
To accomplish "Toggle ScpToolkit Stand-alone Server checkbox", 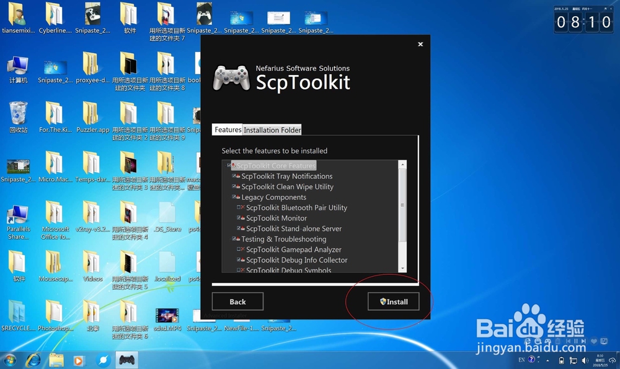I will click(239, 228).
